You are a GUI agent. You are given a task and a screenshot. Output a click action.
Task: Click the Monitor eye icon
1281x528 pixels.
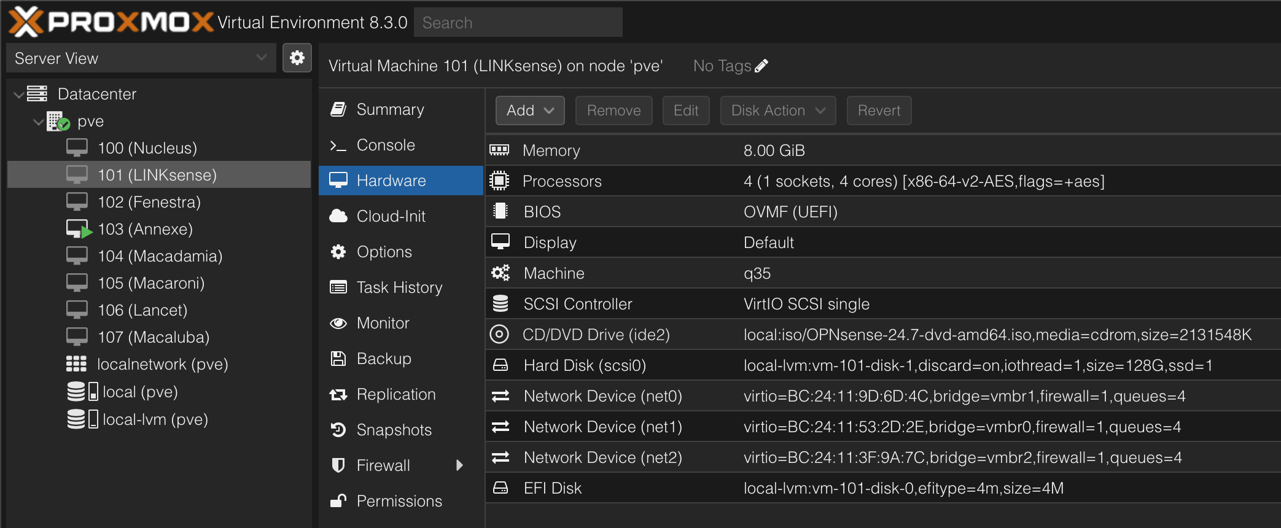click(338, 323)
